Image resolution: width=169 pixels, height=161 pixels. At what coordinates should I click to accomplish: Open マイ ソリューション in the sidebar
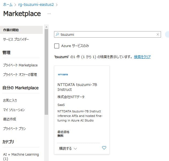14,110
